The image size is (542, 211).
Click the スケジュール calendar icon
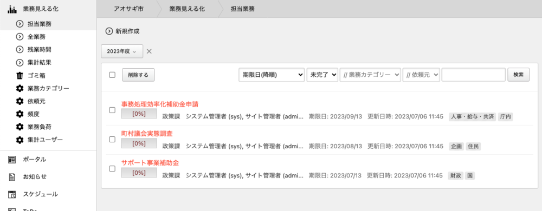coord(12,194)
